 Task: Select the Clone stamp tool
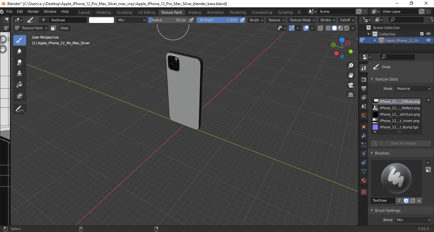(x=19, y=73)
